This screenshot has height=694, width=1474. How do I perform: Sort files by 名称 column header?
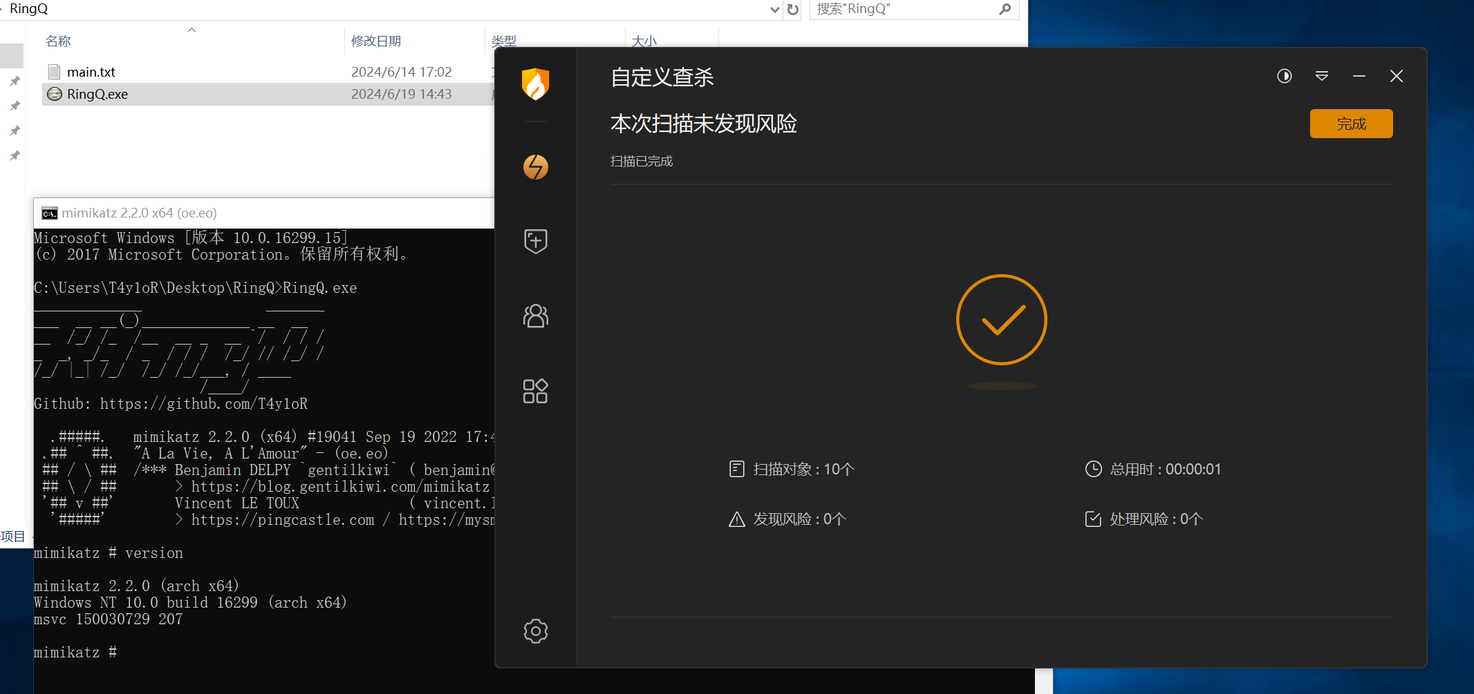pyautogui.click(x=58, y=41)
